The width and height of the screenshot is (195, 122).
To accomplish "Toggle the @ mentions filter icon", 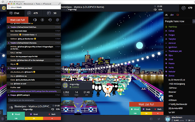I will click(58, 20).
